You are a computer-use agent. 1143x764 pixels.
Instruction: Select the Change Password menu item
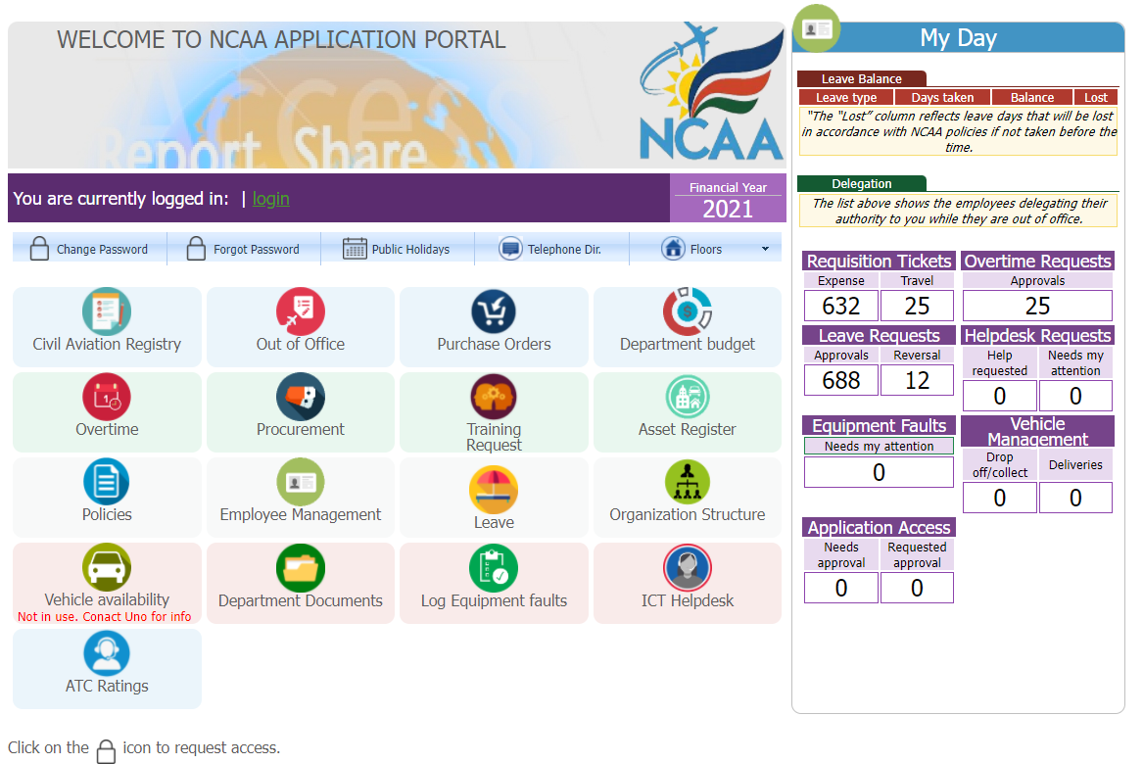pos(90,249)
